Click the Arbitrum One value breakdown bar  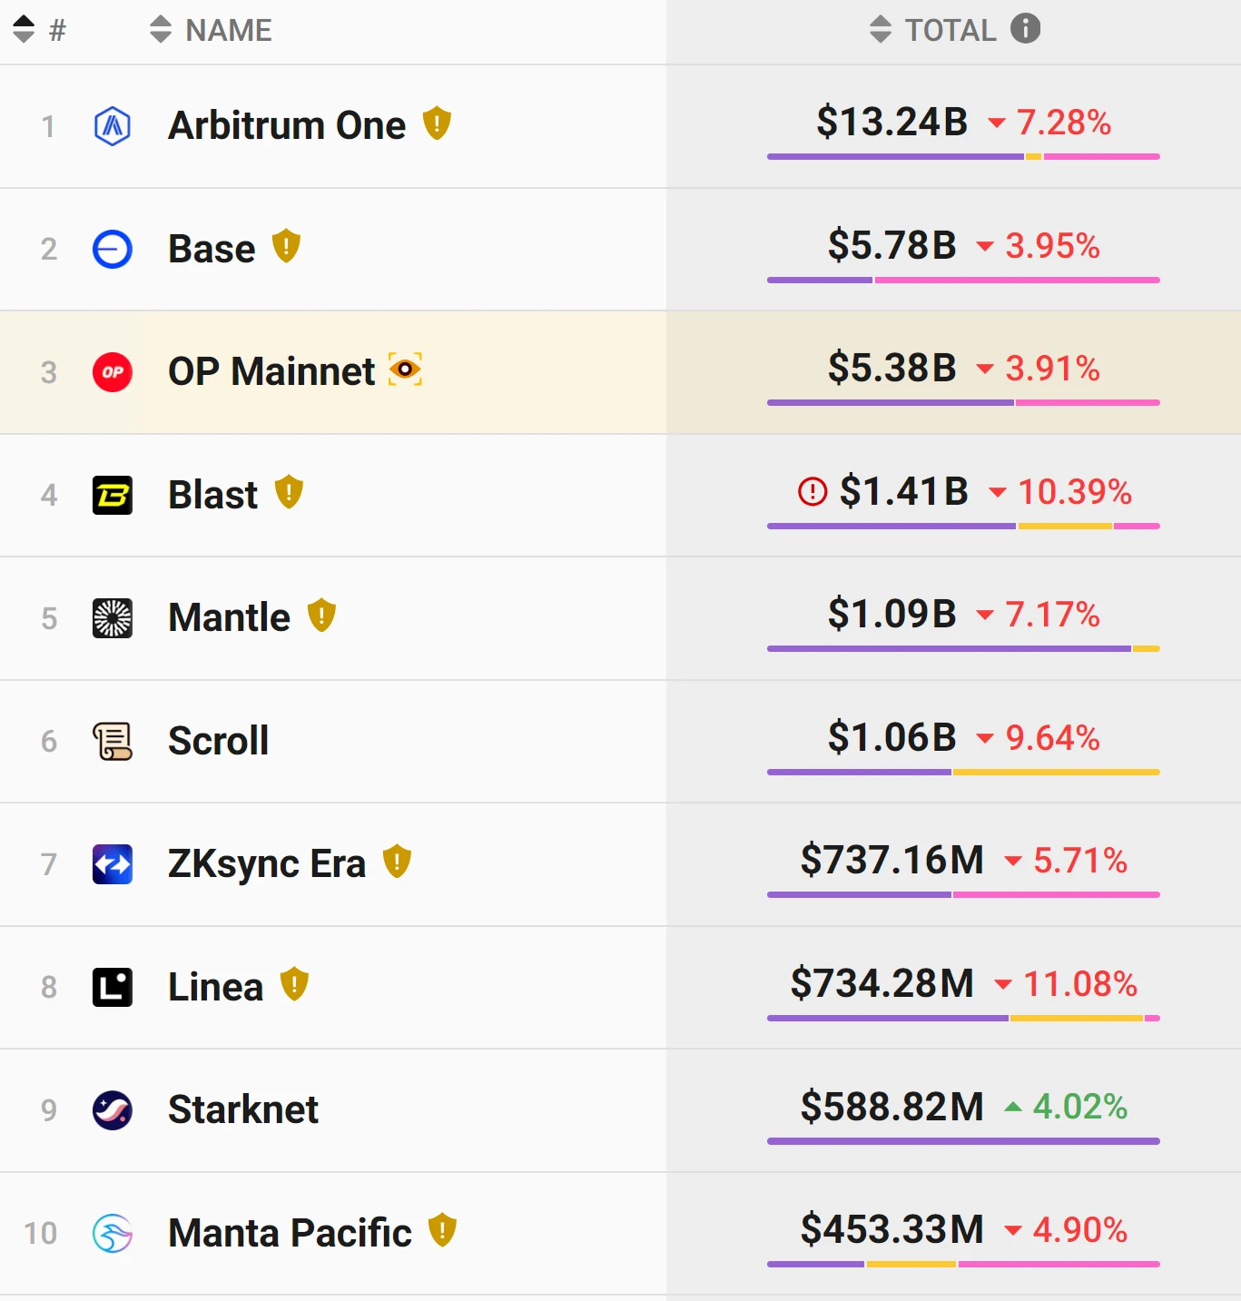tap(963, 157)
